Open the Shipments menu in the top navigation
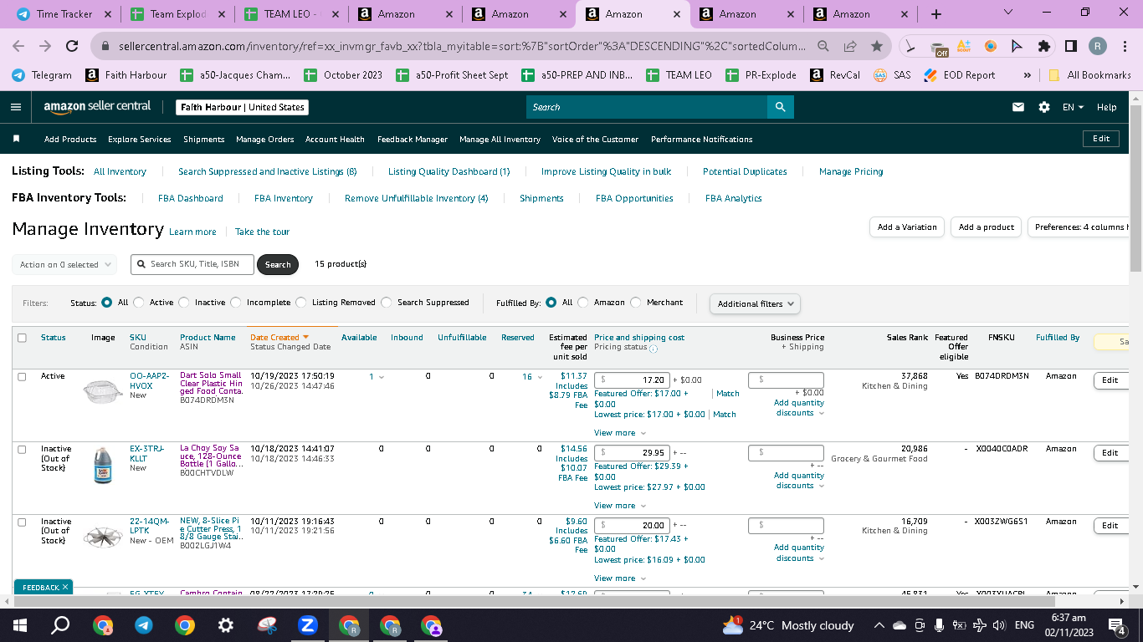This screenshot has width=1143, height=642. tap(204, 140)
